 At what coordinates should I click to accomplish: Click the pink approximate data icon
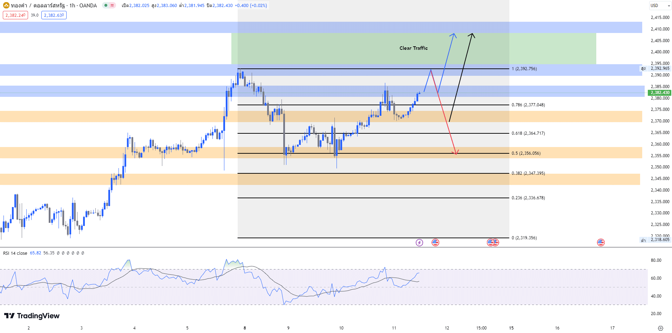point(112,5)
